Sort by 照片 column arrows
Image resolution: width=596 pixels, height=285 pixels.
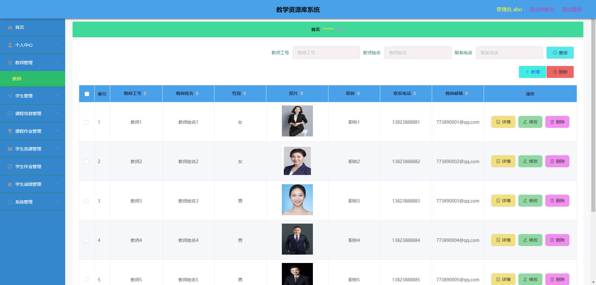(x=302, y=94)
